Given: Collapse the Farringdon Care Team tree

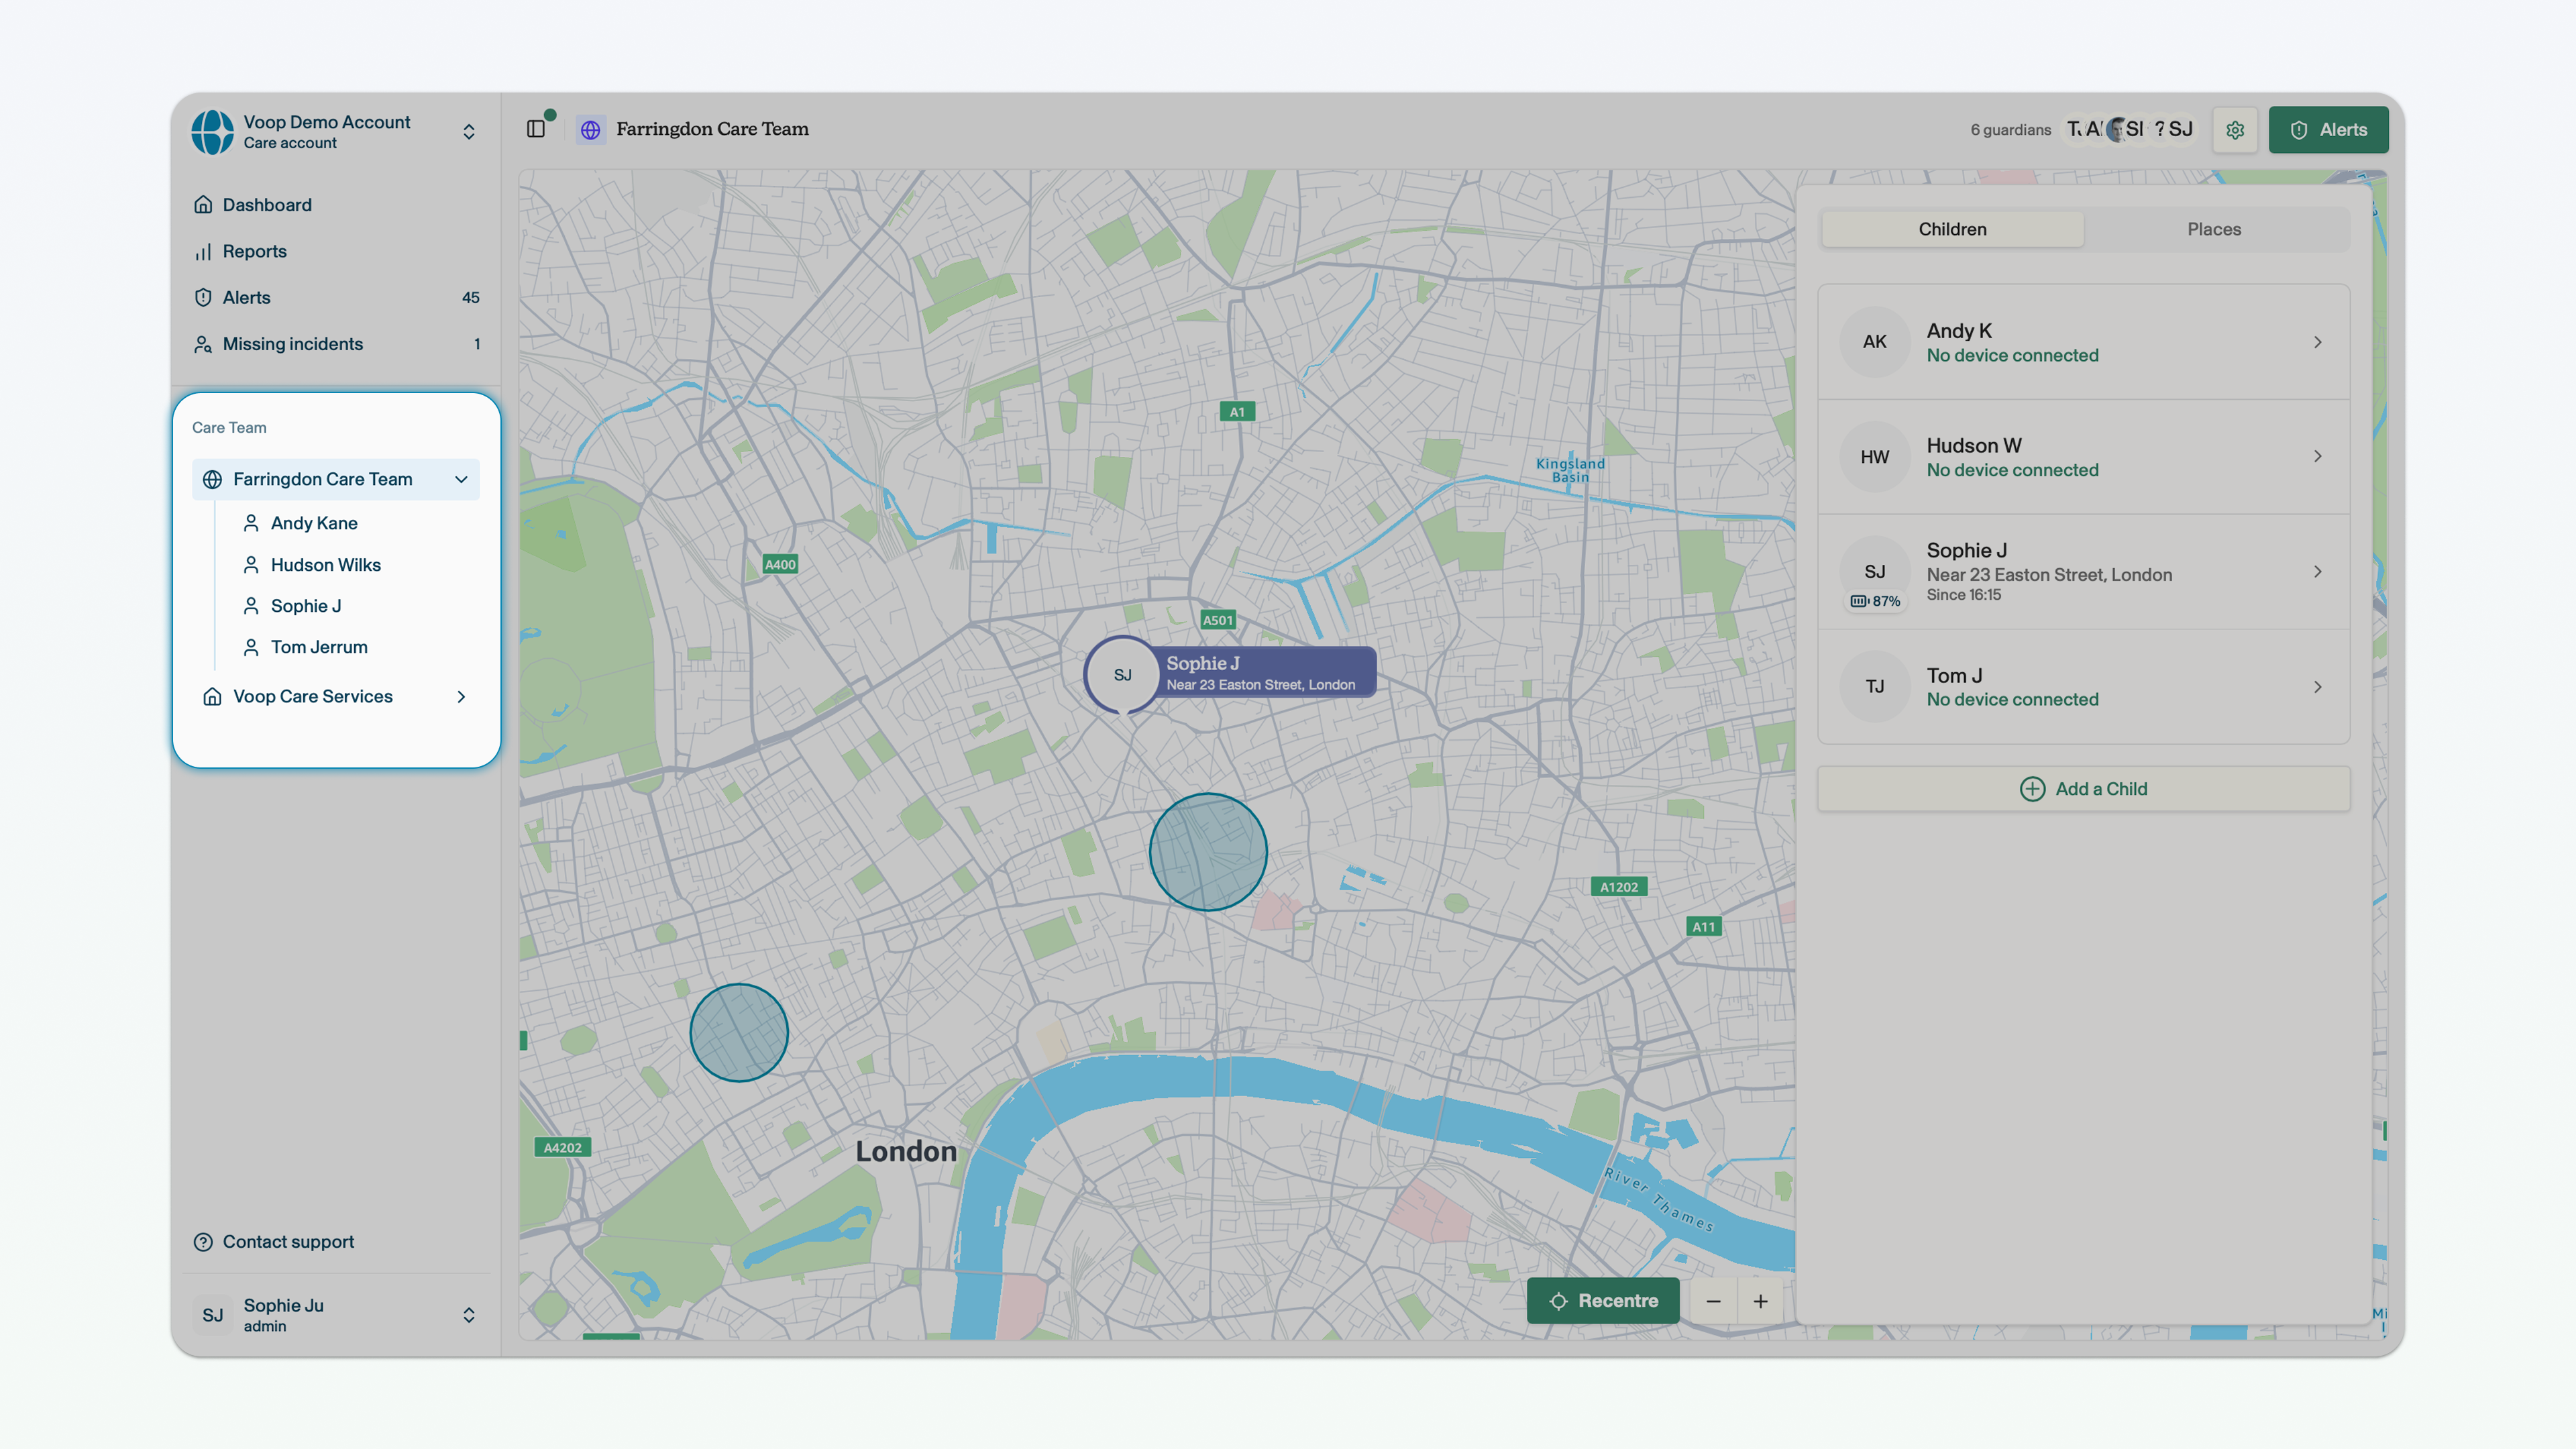Looking at the screenshot, I should tap(461, 479).
